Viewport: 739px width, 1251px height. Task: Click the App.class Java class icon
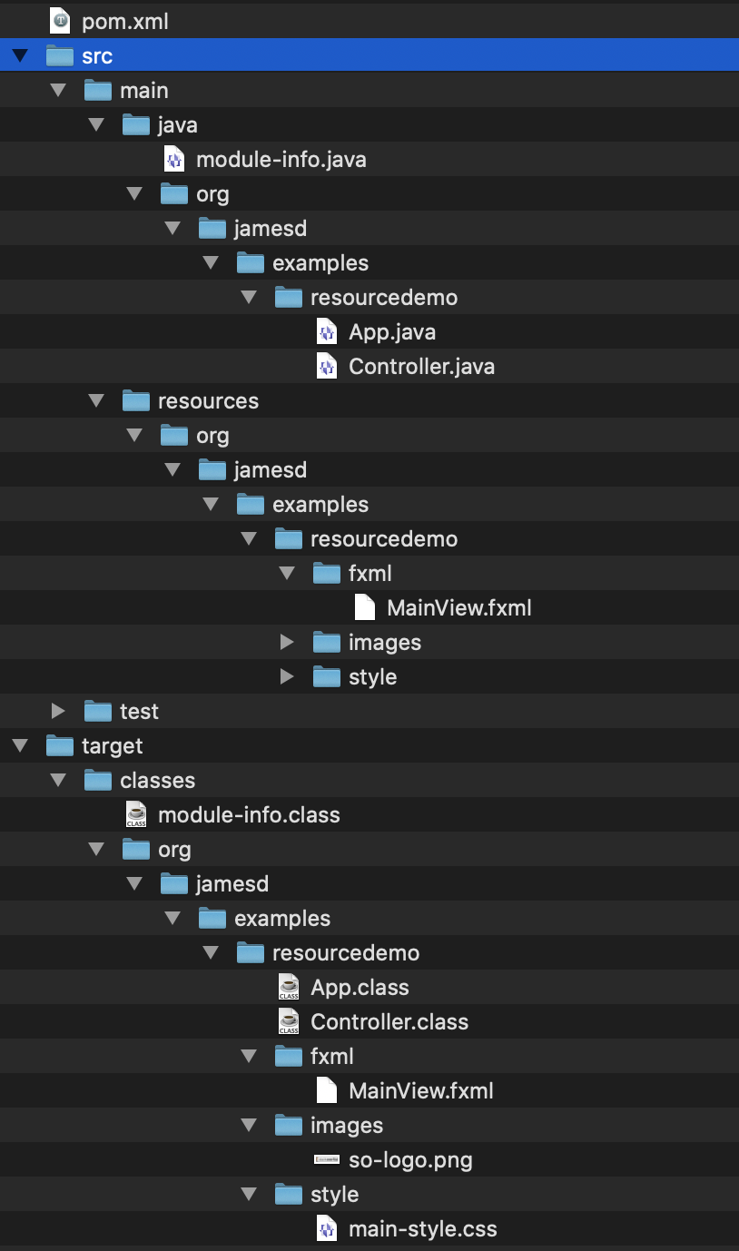coord(289,987)
